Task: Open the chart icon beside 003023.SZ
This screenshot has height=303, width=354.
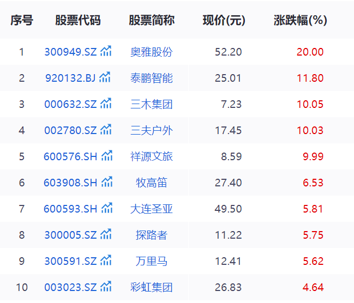Action: [x=106, y=287]
